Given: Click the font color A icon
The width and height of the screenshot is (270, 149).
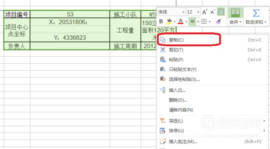Looking at the screenshot, I should (x=181, y=21).
